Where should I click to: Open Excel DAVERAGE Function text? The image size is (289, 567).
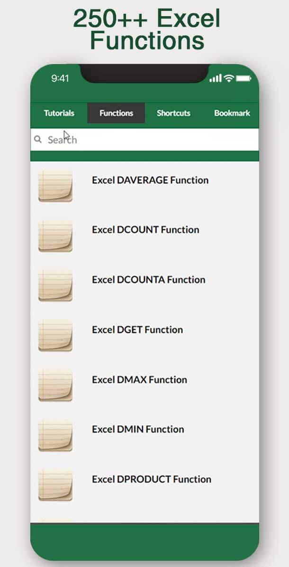(x=150, y=180)
